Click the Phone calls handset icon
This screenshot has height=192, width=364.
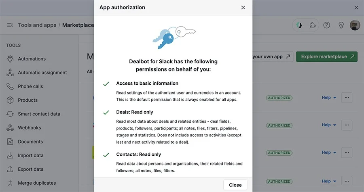coord(10,86)
